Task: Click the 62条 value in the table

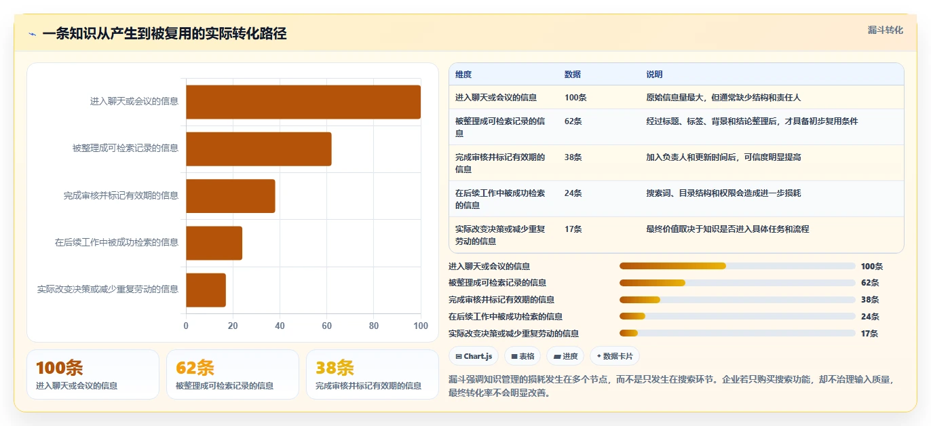Action: point(573,121)
